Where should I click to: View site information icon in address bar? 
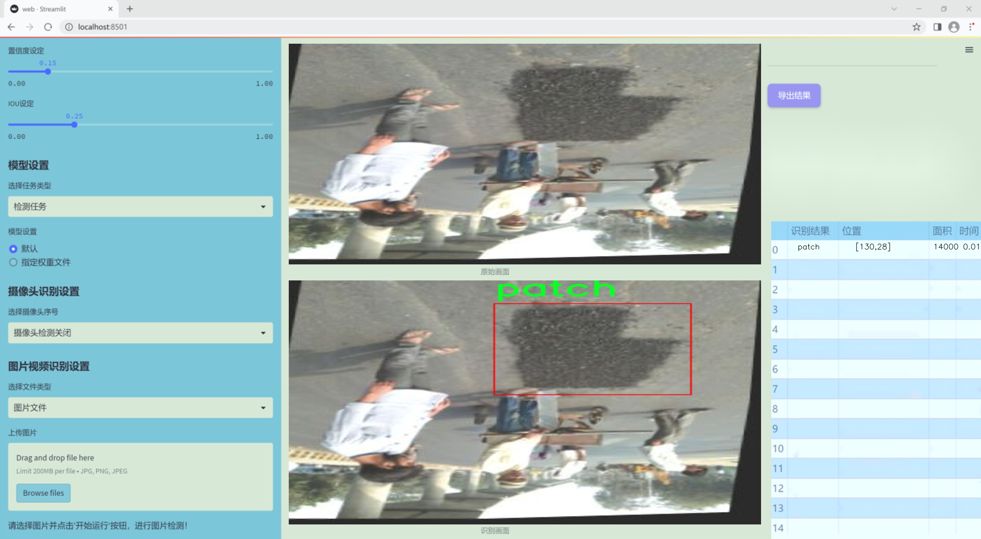(x=69, y=27)
